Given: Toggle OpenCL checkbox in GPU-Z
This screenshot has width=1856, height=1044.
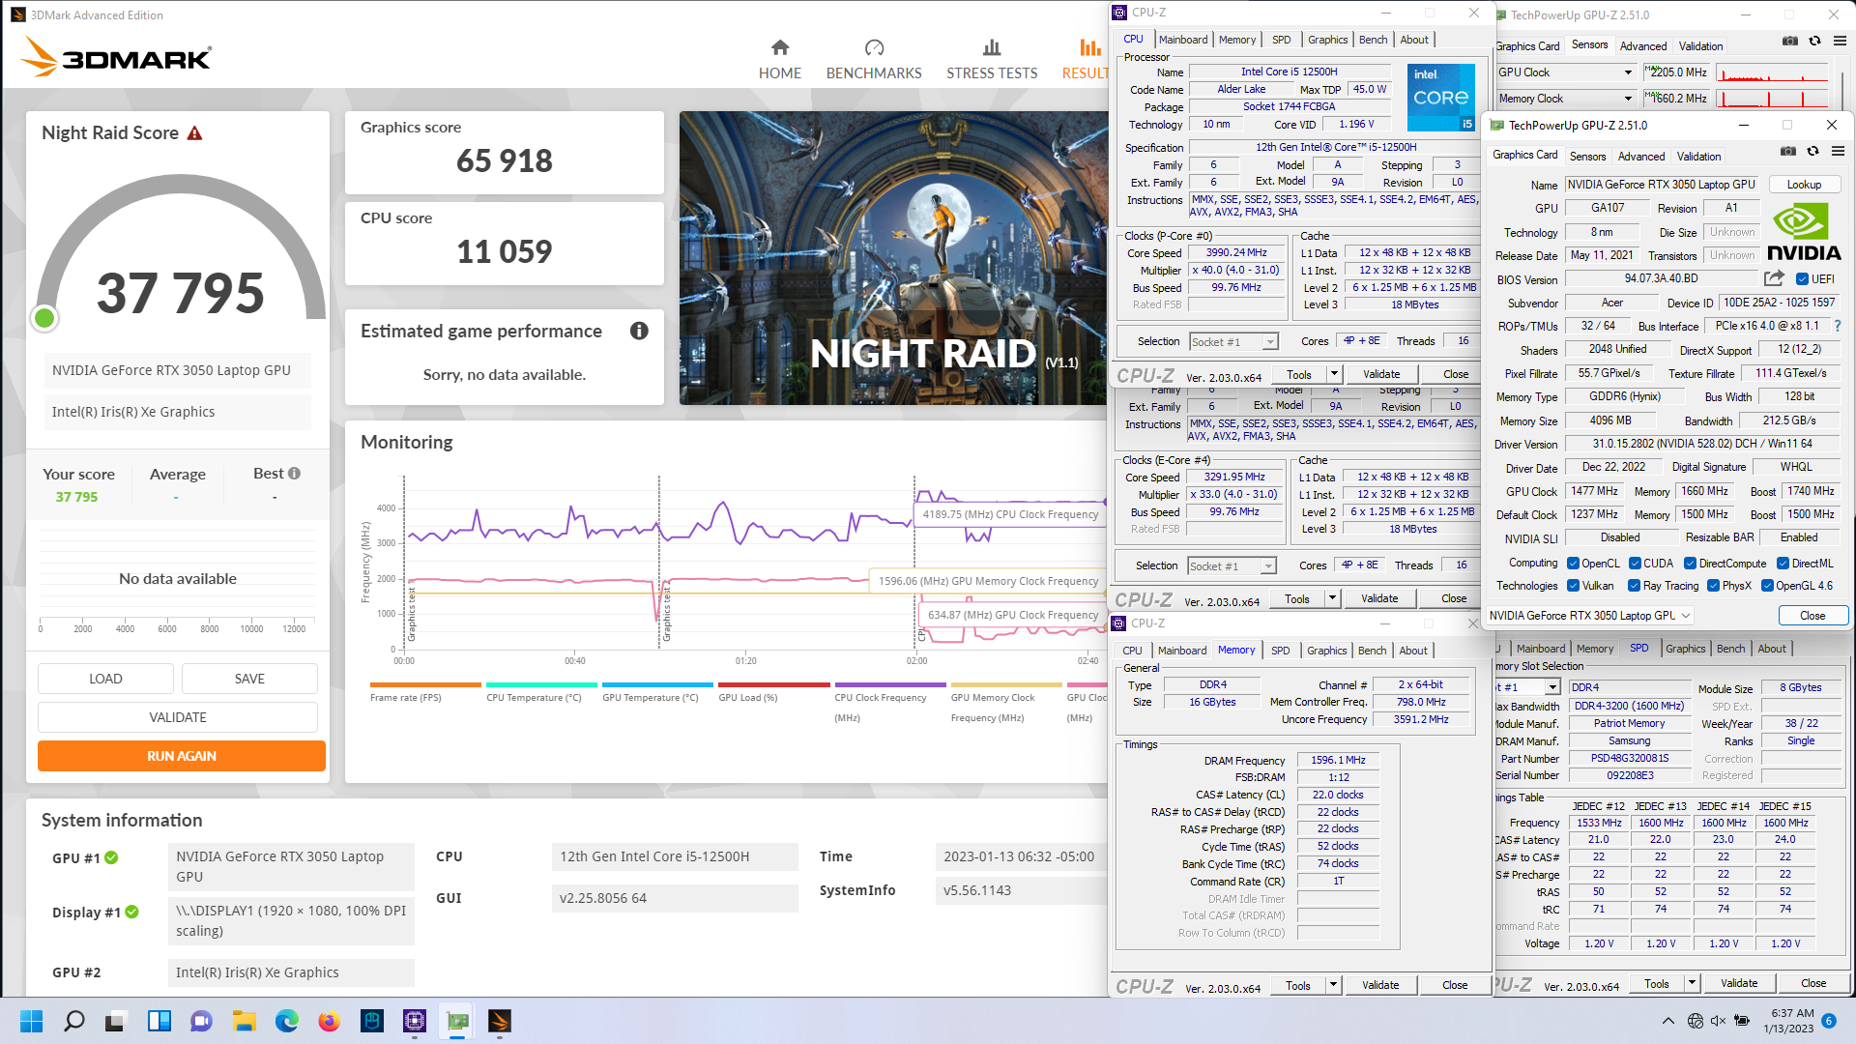Looking at the screenshot, I should [1573, 564].
